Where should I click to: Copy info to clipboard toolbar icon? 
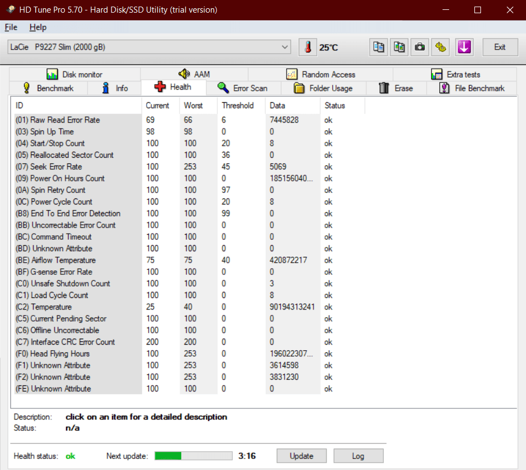[x=379, y=47]
